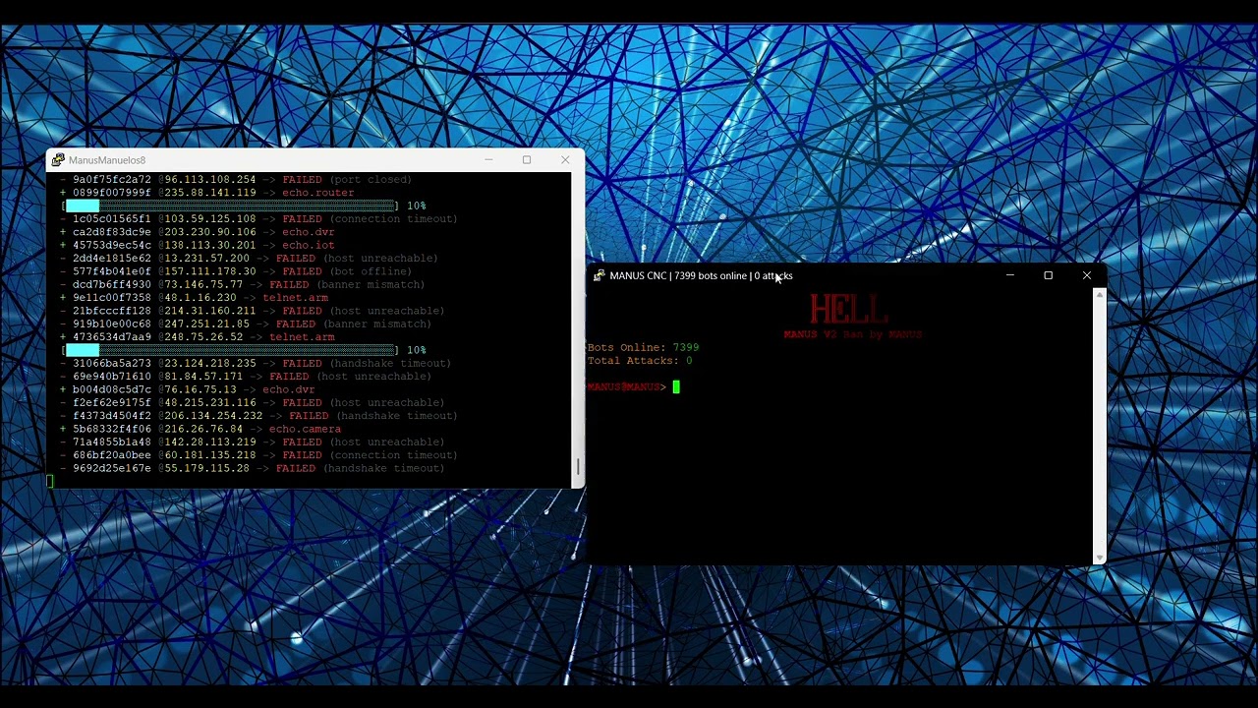
Task: Click the 577f4b041e0f bot offline line
Action: click(x=236, y=271)
